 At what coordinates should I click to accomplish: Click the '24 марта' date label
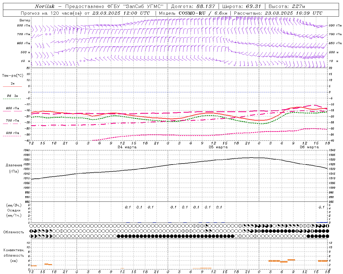click(127, 147)
